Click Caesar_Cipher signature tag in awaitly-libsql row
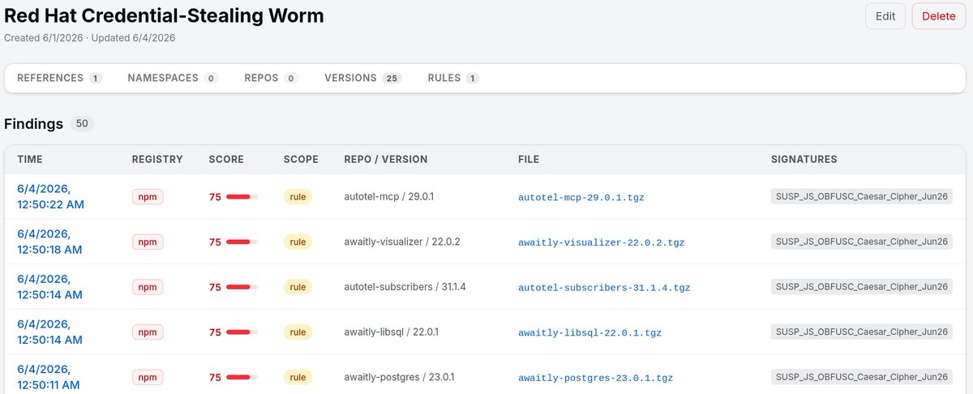 [x=862, y=332]
